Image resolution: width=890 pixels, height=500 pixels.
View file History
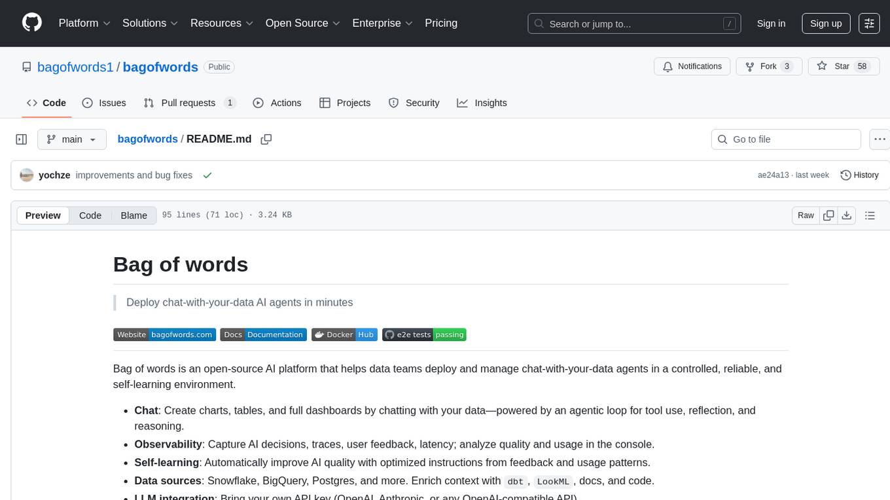(859, 175)
